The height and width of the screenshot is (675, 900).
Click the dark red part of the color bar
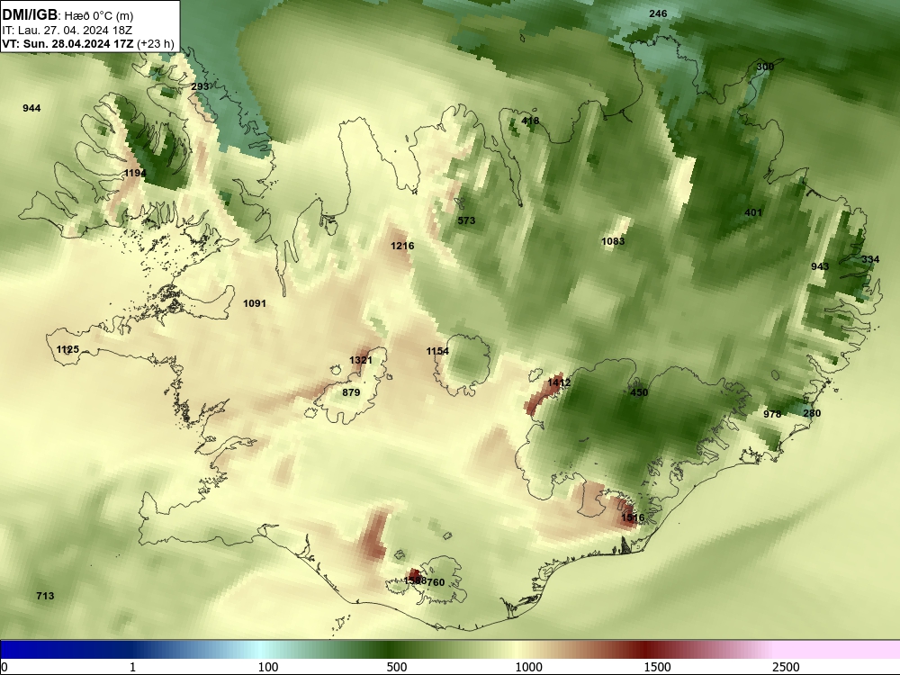pyautogui.click(x=645, y=650)
